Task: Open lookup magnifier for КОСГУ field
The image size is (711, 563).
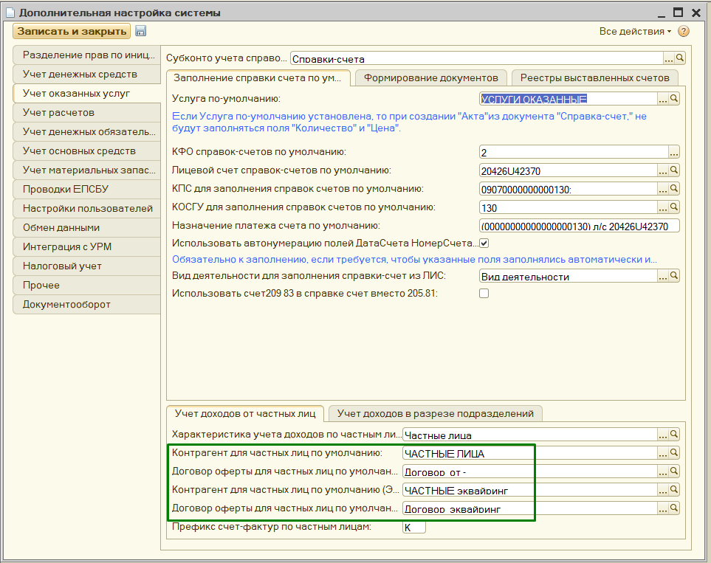Action: (674, 207)
